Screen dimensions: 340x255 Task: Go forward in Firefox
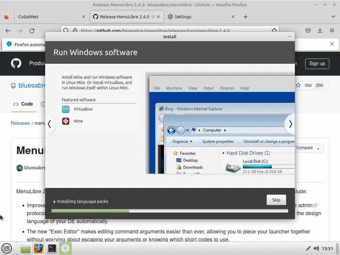point(20,31)
